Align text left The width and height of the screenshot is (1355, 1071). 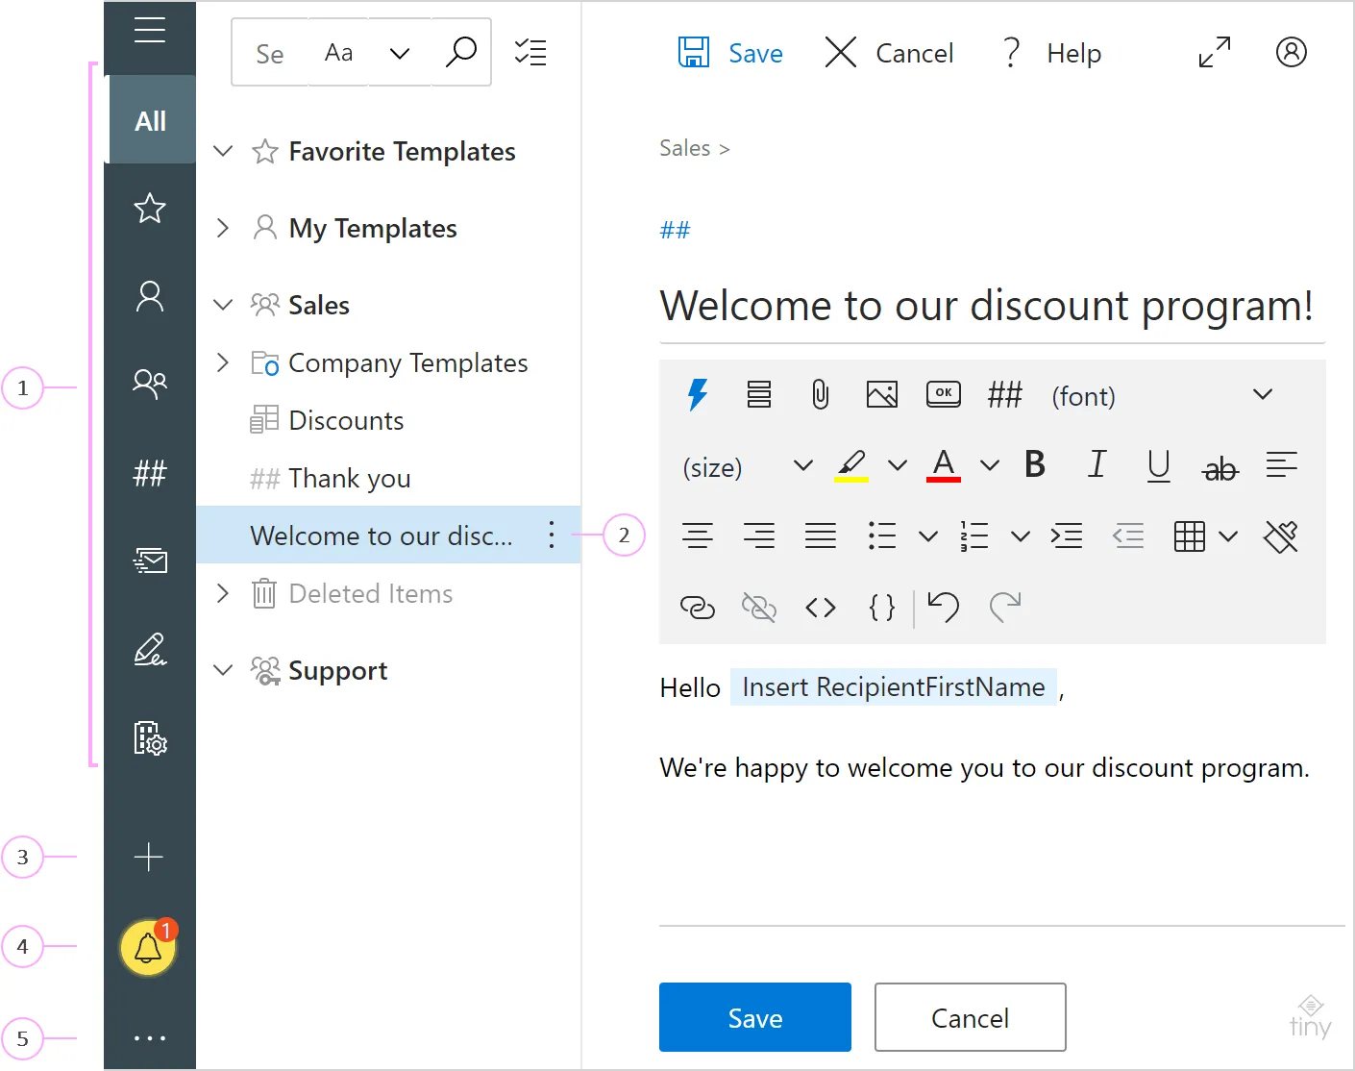pos(1282,464)
